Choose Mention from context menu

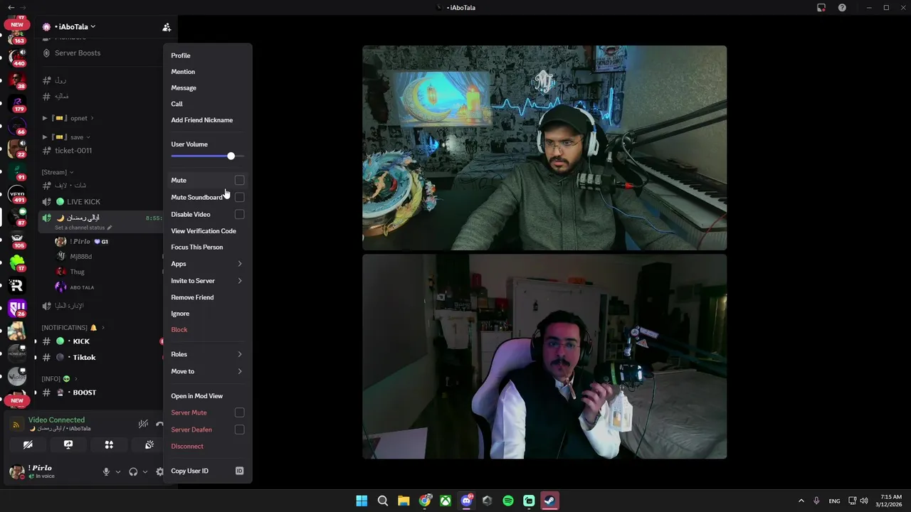207,72
